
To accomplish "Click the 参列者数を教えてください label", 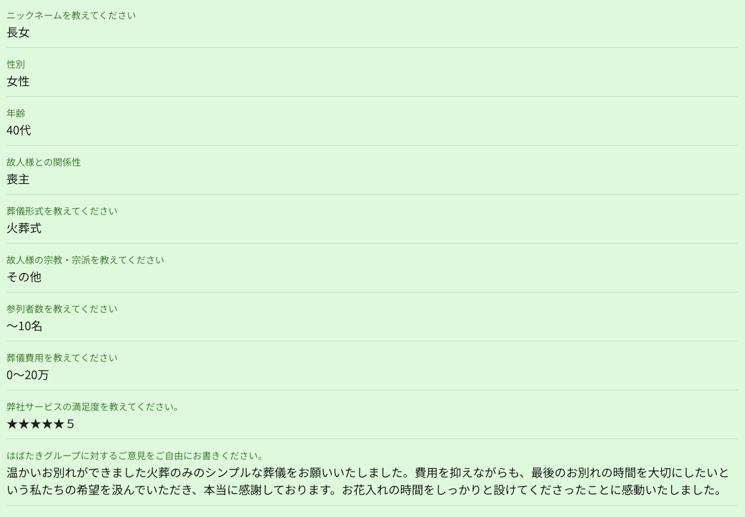I will coord(62,309).
